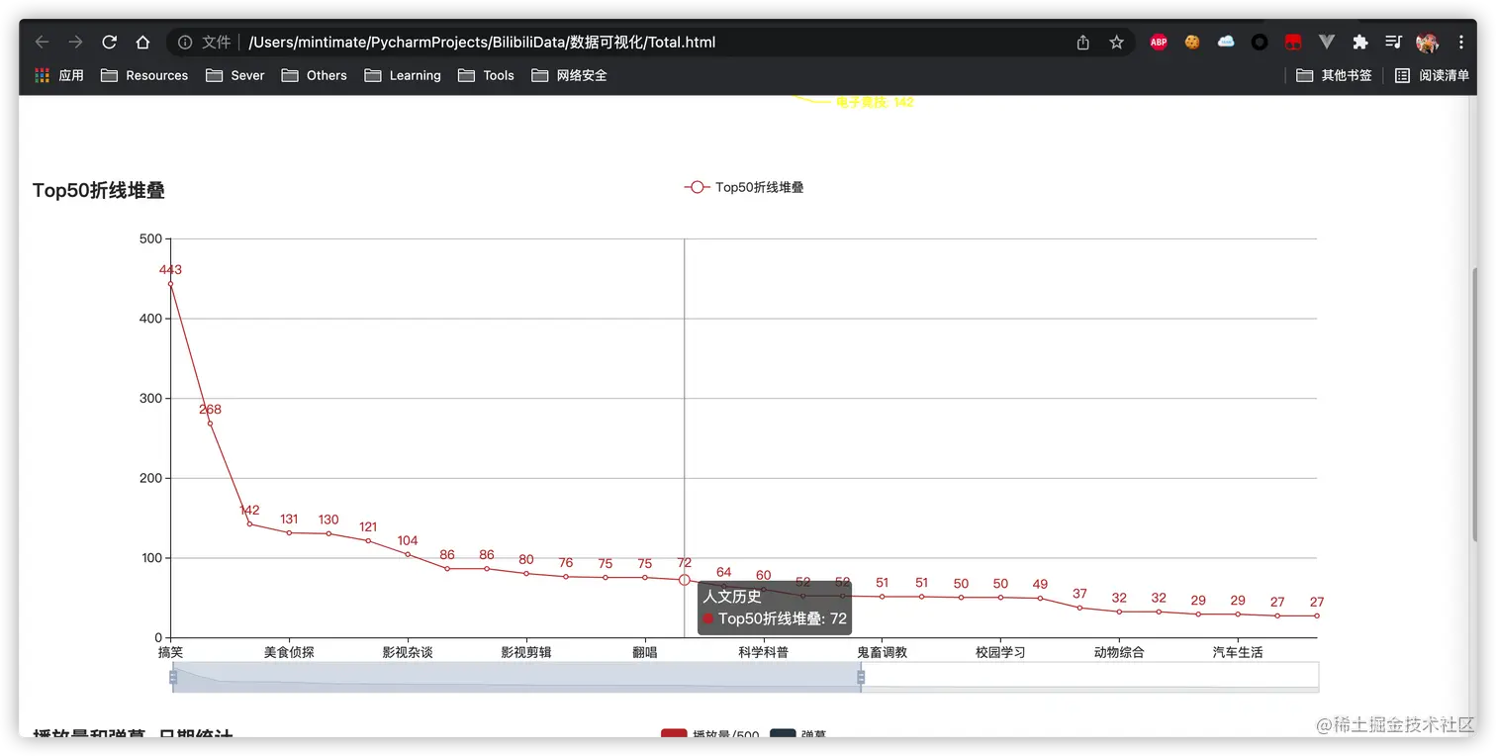1496x756 pixels.
Task: Open the Learning bookmark folder
Action: pyautogui.click(x=403, y=75)
